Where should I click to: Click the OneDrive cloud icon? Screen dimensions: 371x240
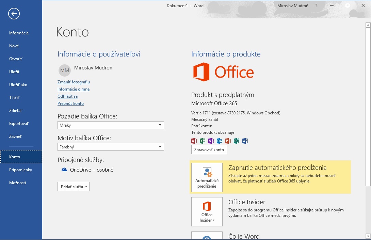[64, 170]
